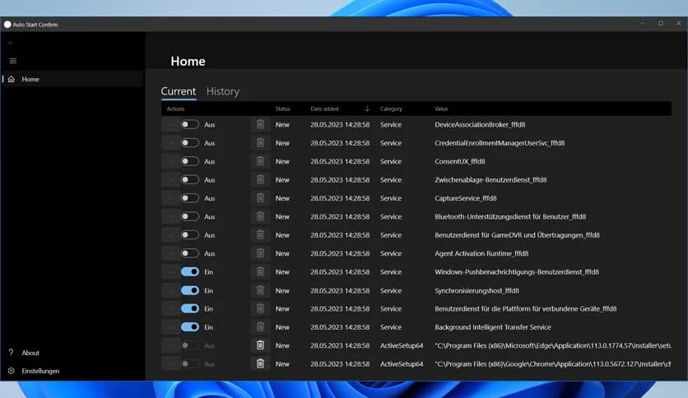Open the hamburger navigation menu
The image size is (688, 398).
pos(12,61)
